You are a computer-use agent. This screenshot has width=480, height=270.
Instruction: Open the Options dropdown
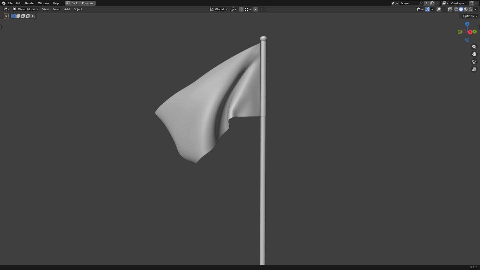coord(470,16)
